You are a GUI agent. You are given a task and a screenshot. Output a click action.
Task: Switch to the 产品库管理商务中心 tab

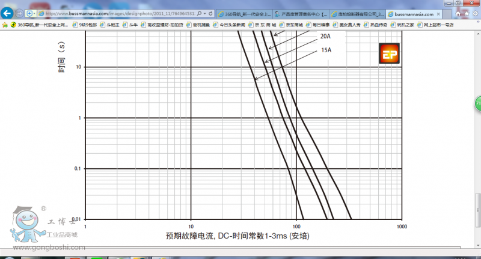(x=301, y=13)
